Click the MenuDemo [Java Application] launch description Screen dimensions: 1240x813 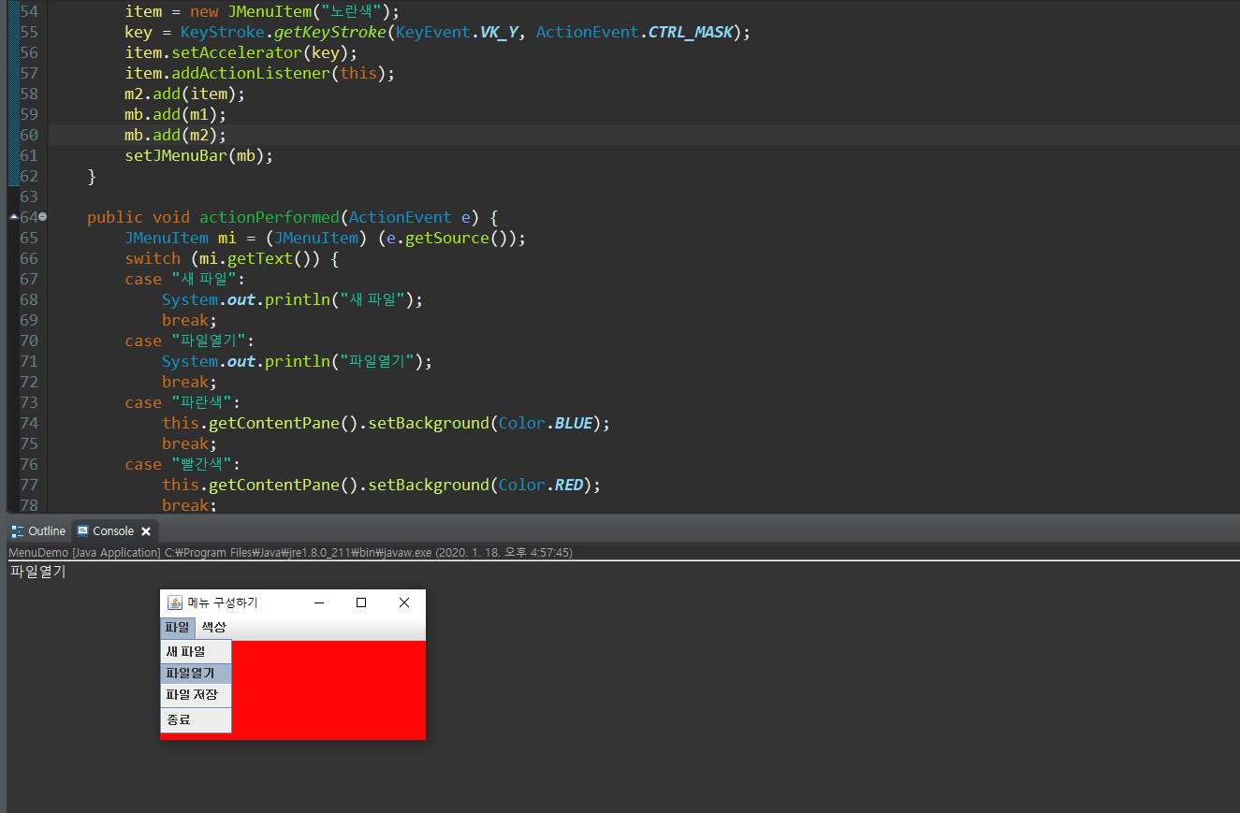(x=290, y=552)
